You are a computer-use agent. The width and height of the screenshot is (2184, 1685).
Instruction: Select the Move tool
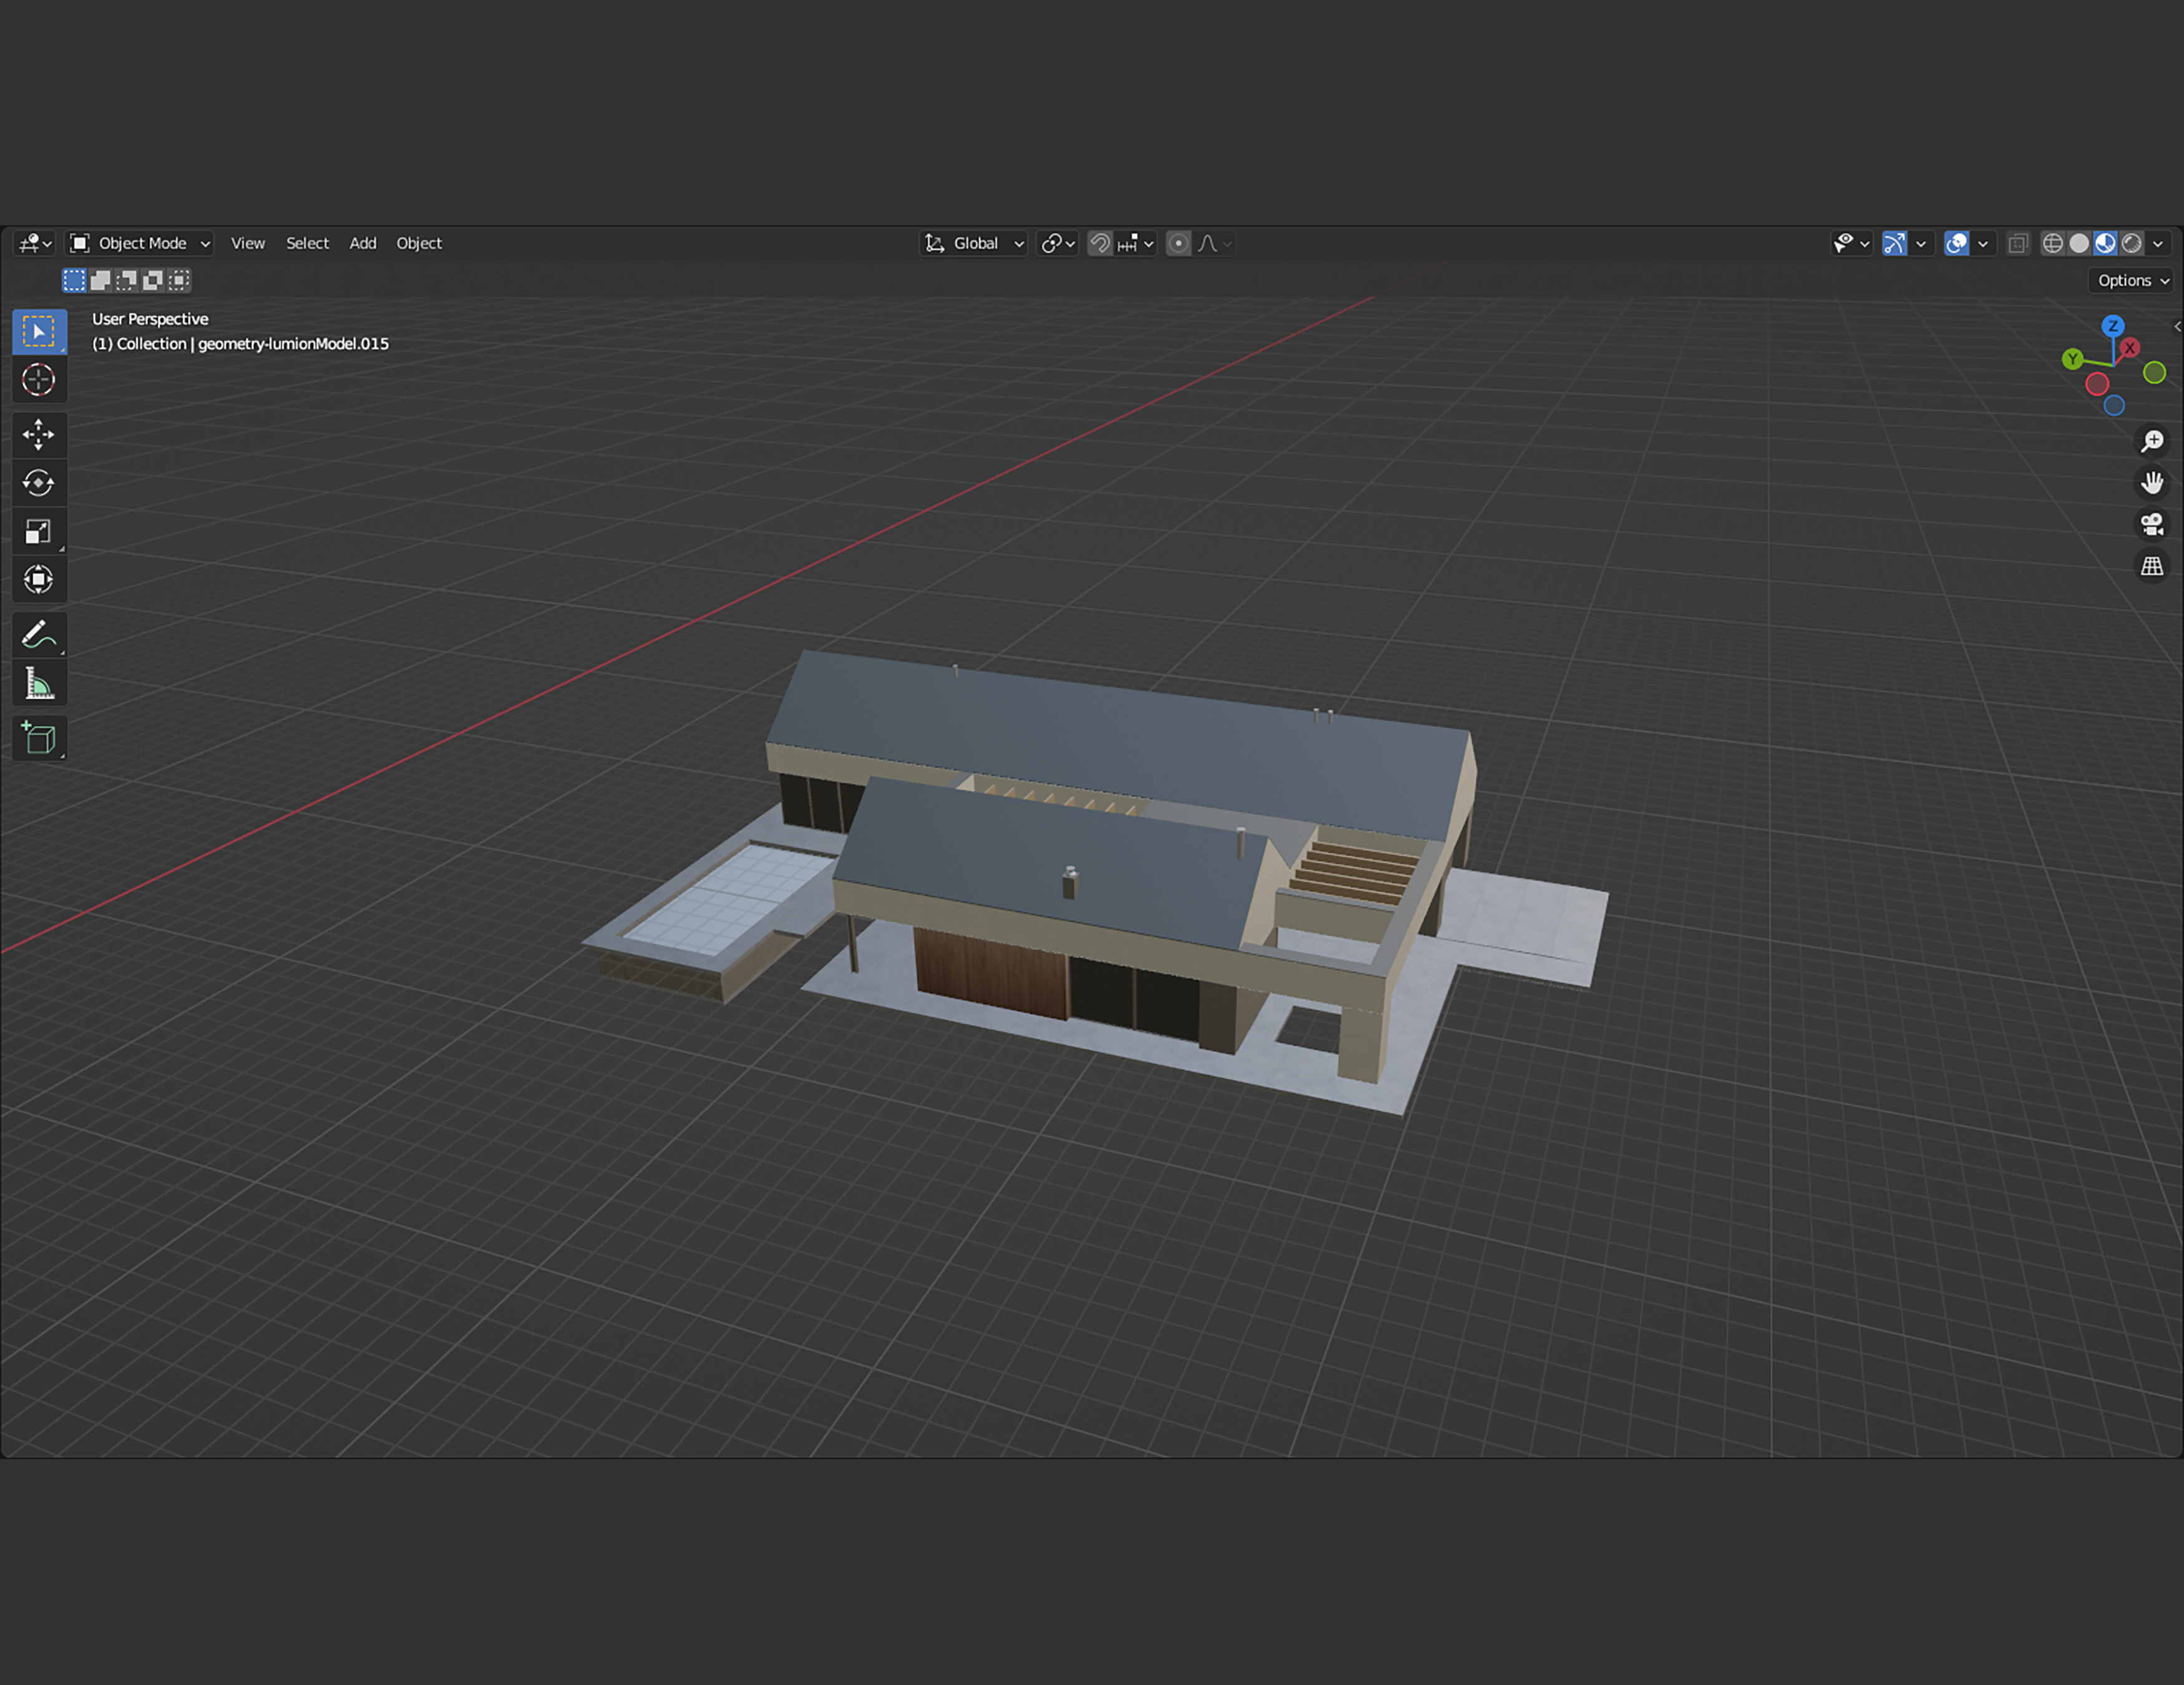(38, 434)
